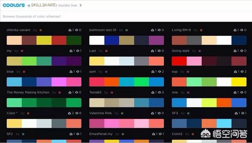Viewport: 252px width, 143px height.
Task: Click the Browse thousands of color schemes text
Action: pos(31,17)
